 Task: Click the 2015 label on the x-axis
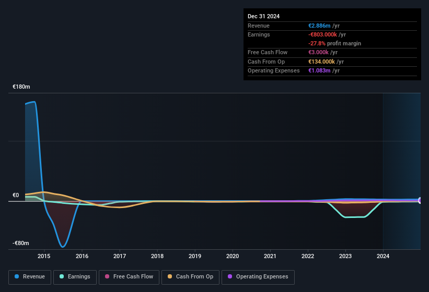pos(44,256)
